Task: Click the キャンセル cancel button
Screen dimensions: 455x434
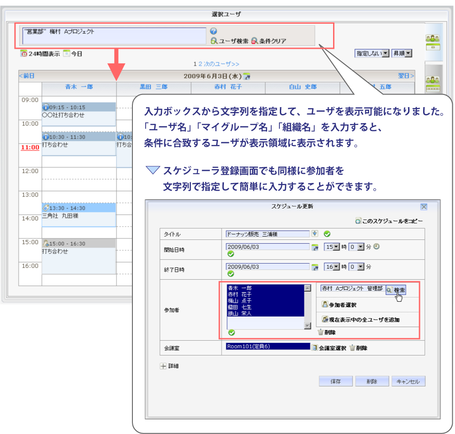Action: coord(408,381)
